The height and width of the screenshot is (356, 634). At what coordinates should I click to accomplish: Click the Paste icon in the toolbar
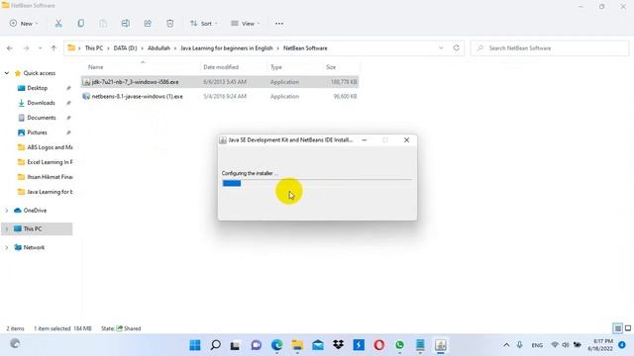[103, 24]
